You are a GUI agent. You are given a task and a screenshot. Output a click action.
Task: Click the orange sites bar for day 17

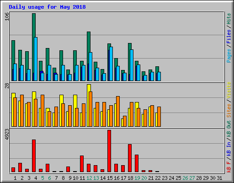pyautogui.click(x=125, y=121)
